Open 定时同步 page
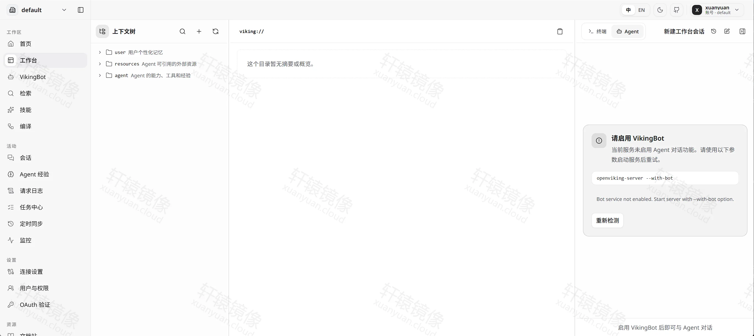The width and height of the screenshot is (754, 336). [45, 224]
